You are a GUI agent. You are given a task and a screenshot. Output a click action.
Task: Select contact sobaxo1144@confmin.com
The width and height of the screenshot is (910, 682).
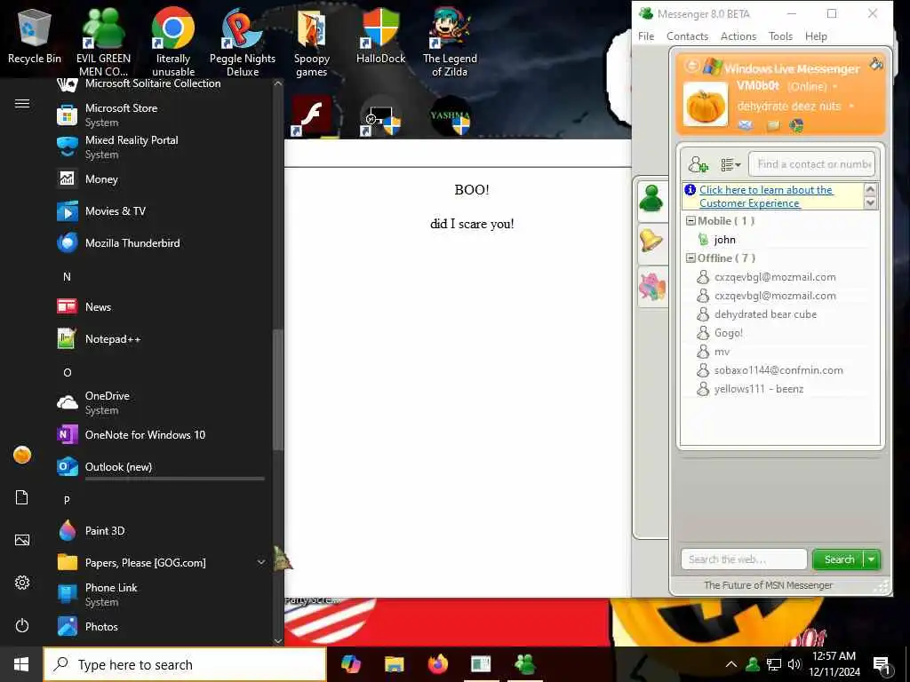coord(778,370)
